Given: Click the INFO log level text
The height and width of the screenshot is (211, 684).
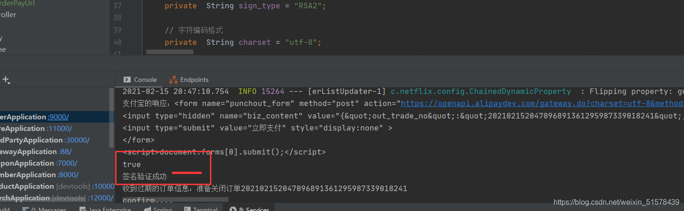Looking at the screenshot, I should point(247,92).
